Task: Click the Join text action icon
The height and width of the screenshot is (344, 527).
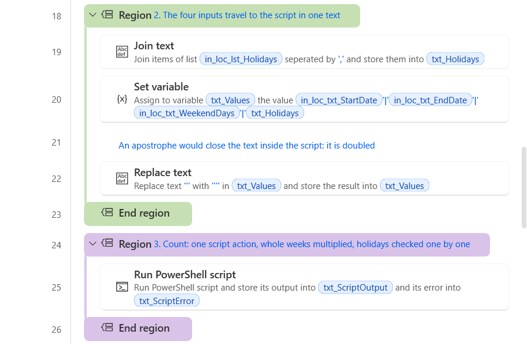Action: coord(122,52)
